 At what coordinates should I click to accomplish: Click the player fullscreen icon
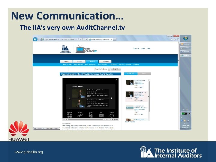coord(117,120)
